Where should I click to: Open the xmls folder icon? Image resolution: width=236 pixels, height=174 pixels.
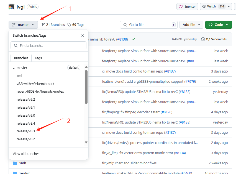pyautogui.click(x=15, y=163)
